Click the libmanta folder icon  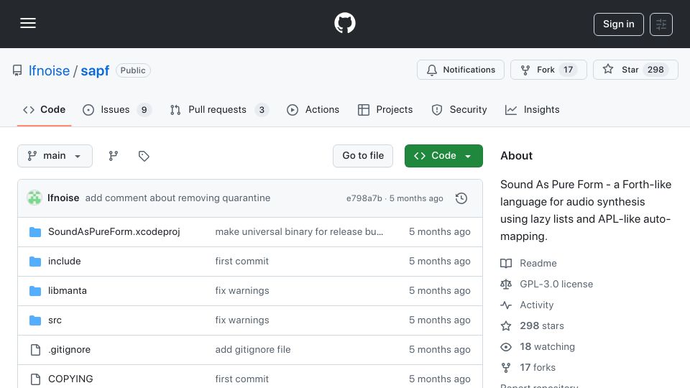(35, 291)
